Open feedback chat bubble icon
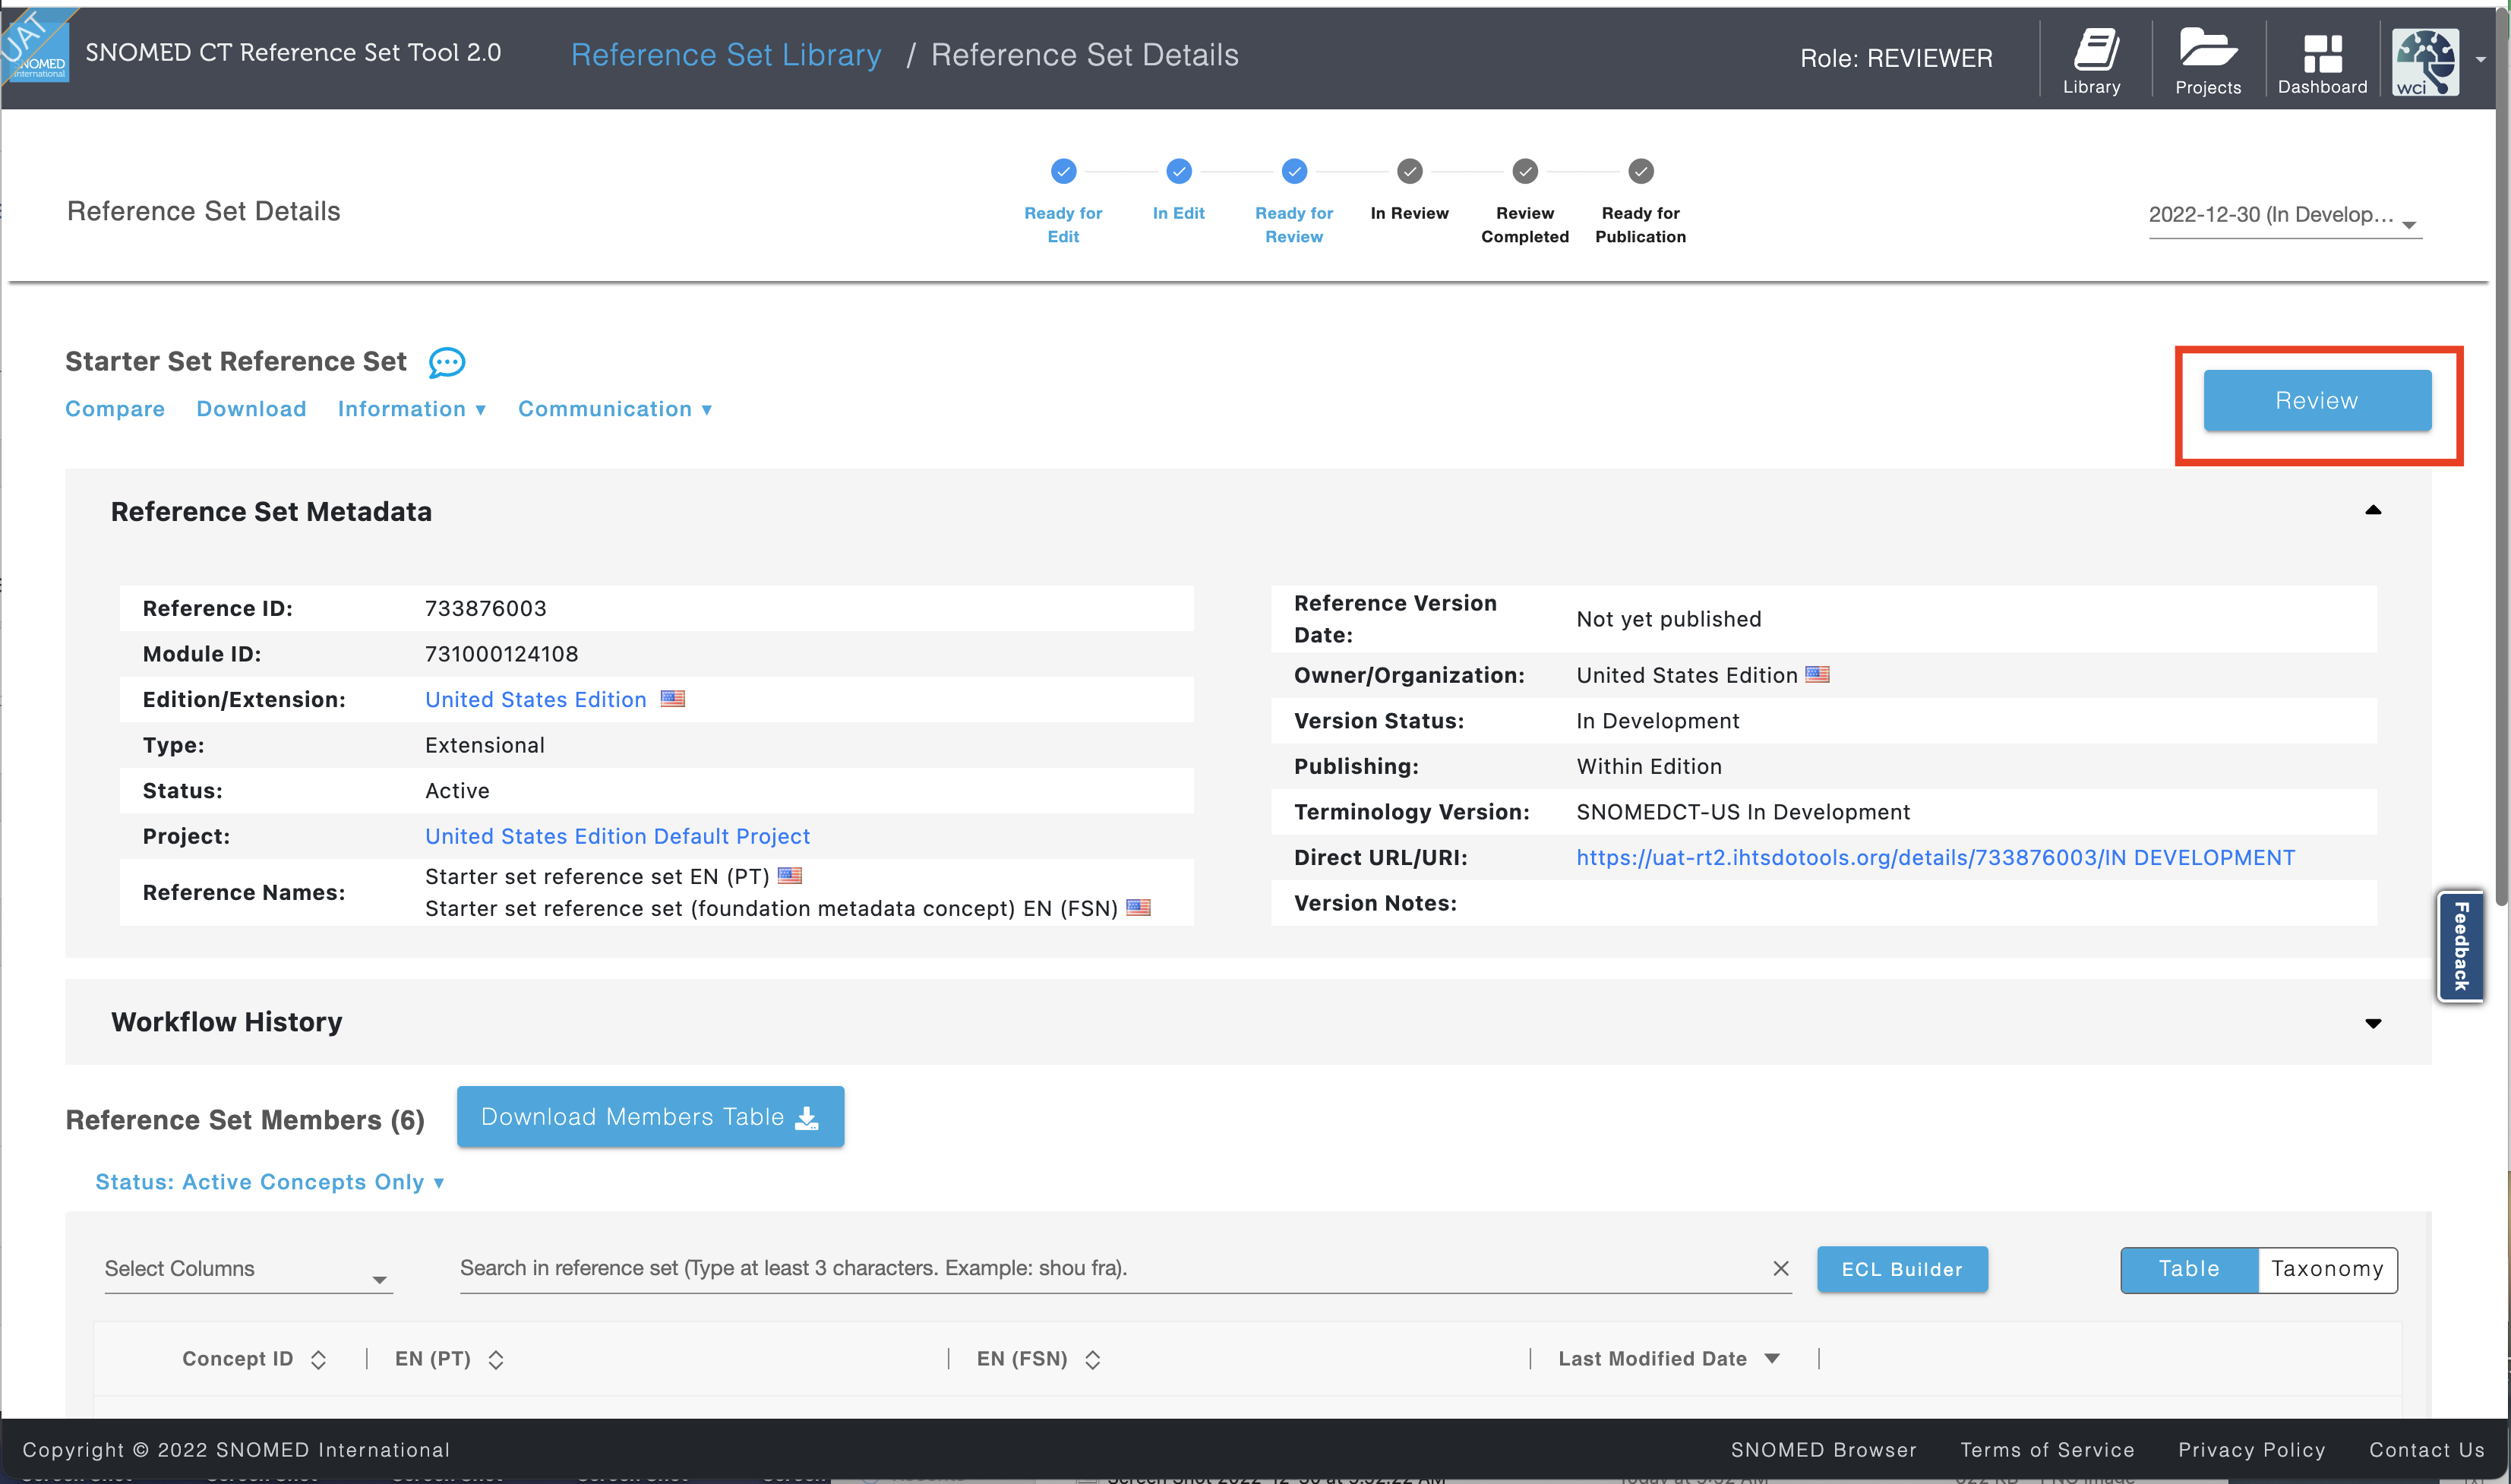Screen dimensions: 2511x1484 point(447,362)
